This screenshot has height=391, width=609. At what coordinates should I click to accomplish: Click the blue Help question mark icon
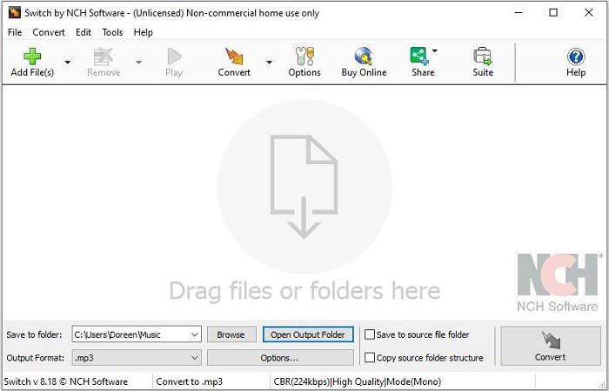point(576,56)
